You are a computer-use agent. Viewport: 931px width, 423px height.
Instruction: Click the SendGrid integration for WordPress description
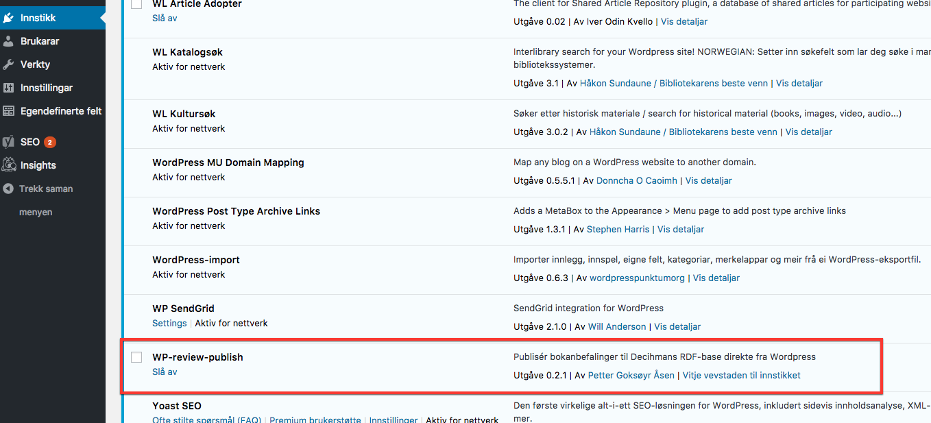(x=588, y=308)
